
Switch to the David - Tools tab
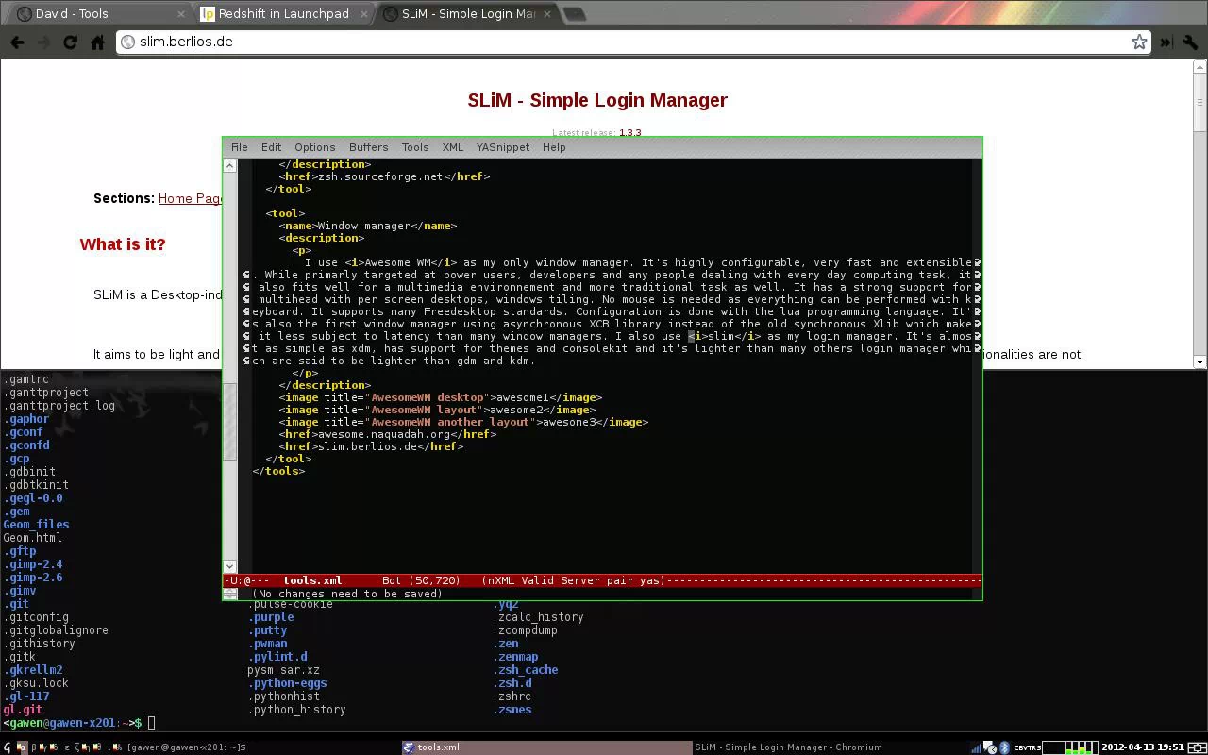[x=94, y=14]
